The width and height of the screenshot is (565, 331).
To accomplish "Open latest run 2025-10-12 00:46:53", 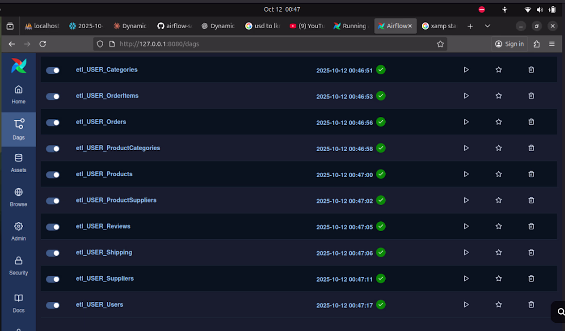I will pyautogui.click(x=345, y=97).
